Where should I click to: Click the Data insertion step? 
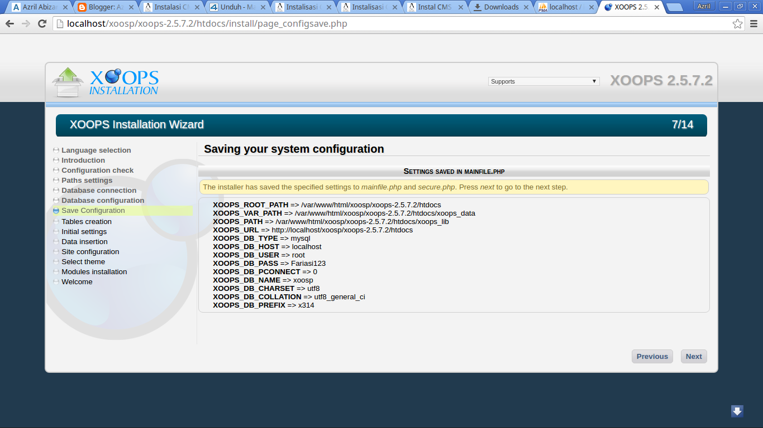(x=84, y=242)
